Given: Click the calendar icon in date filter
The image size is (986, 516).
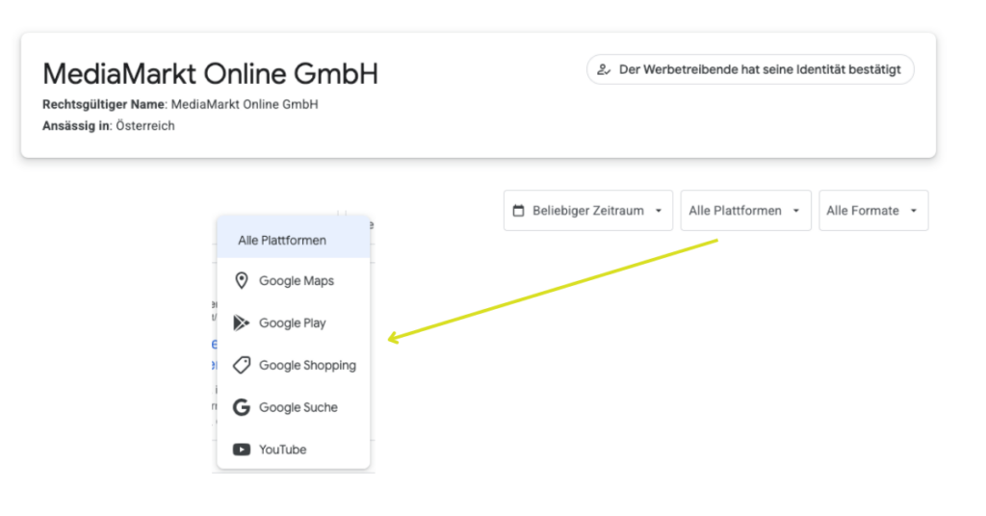Looking at the screenshot, I should [x=518, y=211].
